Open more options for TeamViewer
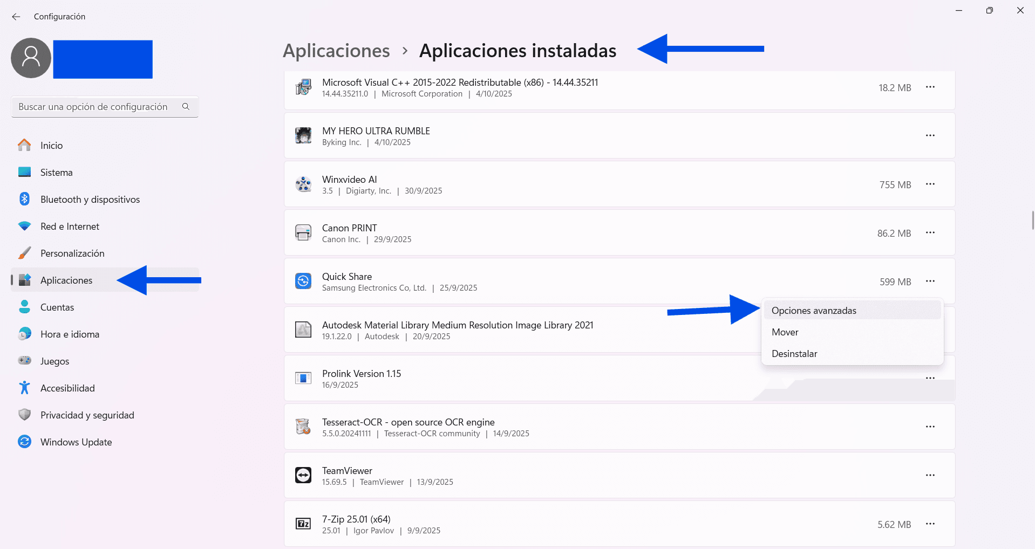1035x549 pixels. [x=930, y=475]
